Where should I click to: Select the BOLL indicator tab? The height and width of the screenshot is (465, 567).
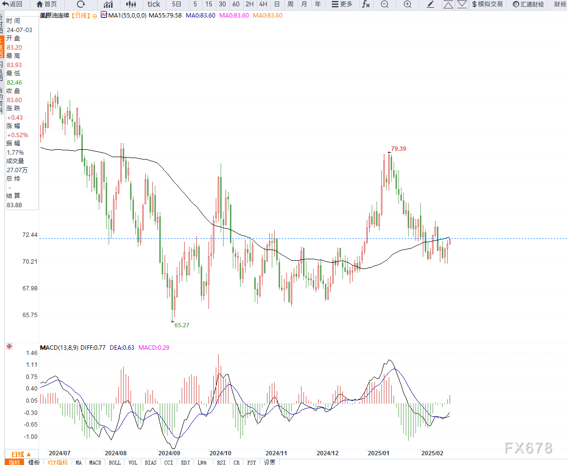pos(114,462)
